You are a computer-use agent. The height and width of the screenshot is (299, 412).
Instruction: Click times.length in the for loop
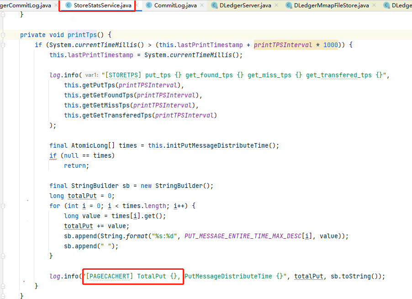144,206
